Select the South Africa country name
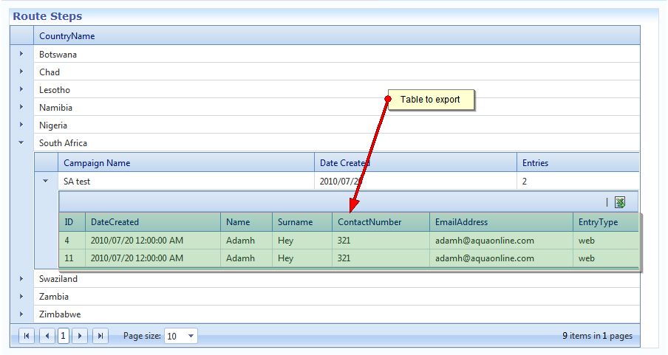The width and height of the screenshot is (668, 355). 63,143
